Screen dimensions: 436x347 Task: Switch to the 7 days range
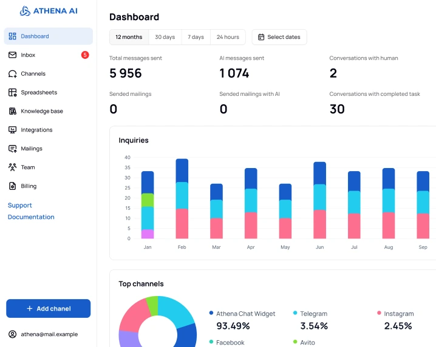click(196, 37)
